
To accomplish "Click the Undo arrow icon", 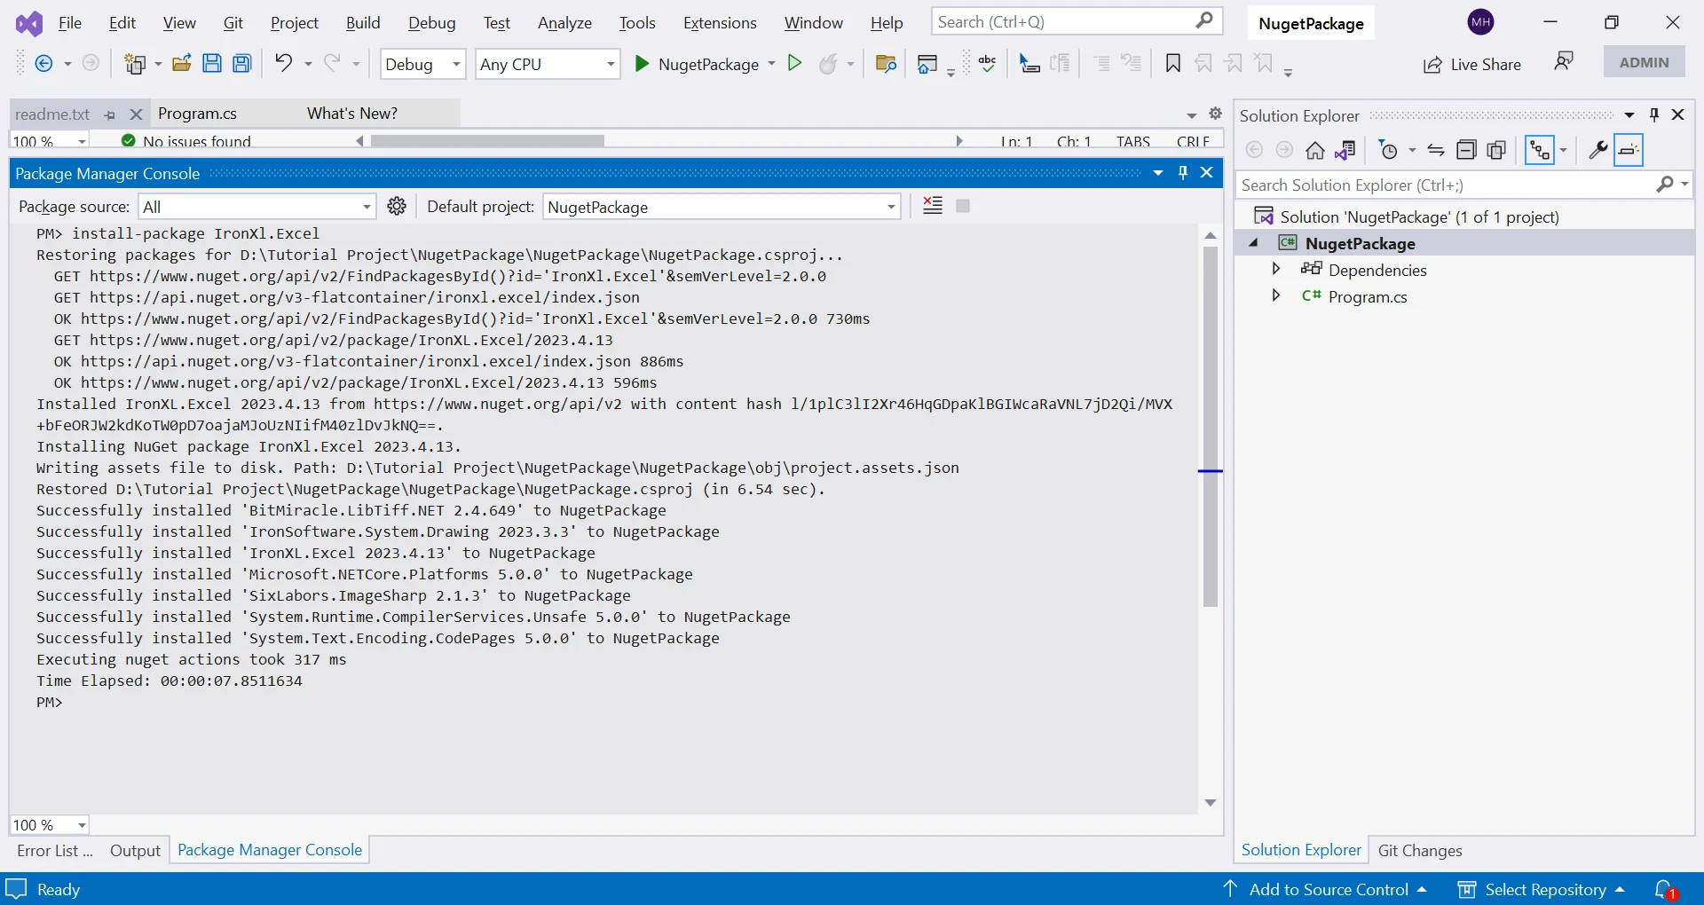I will click(283, 63).
